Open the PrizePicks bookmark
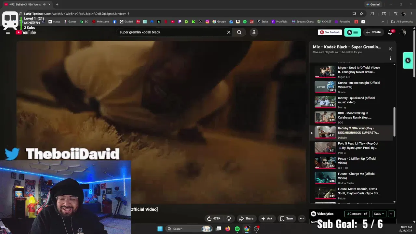 [279, 22]
